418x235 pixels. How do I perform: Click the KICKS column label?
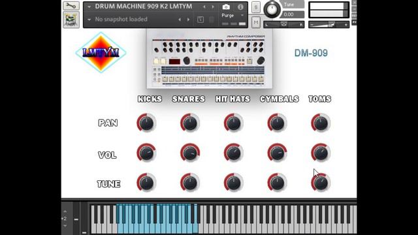(150, 99)
